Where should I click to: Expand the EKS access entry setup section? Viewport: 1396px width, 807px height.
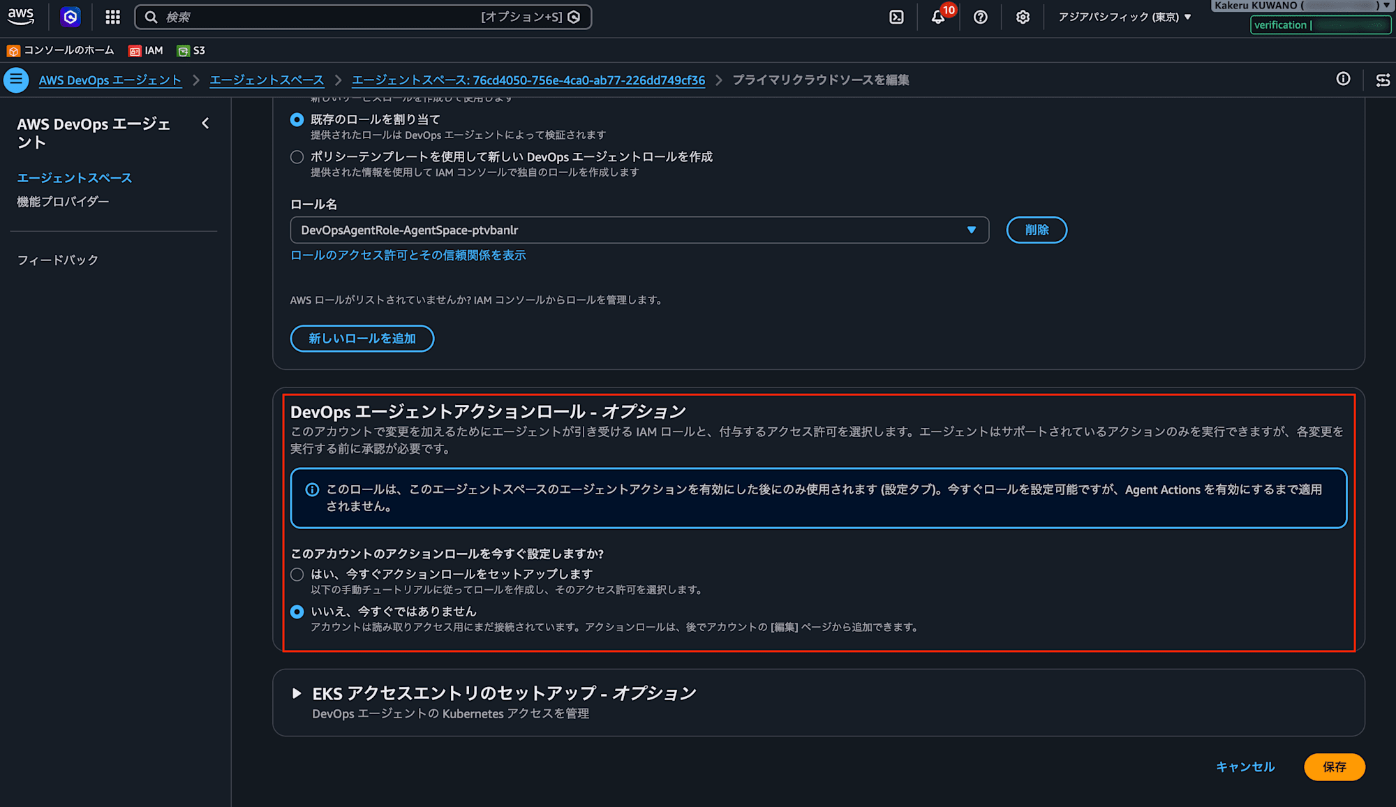click(x=297, y=693)
